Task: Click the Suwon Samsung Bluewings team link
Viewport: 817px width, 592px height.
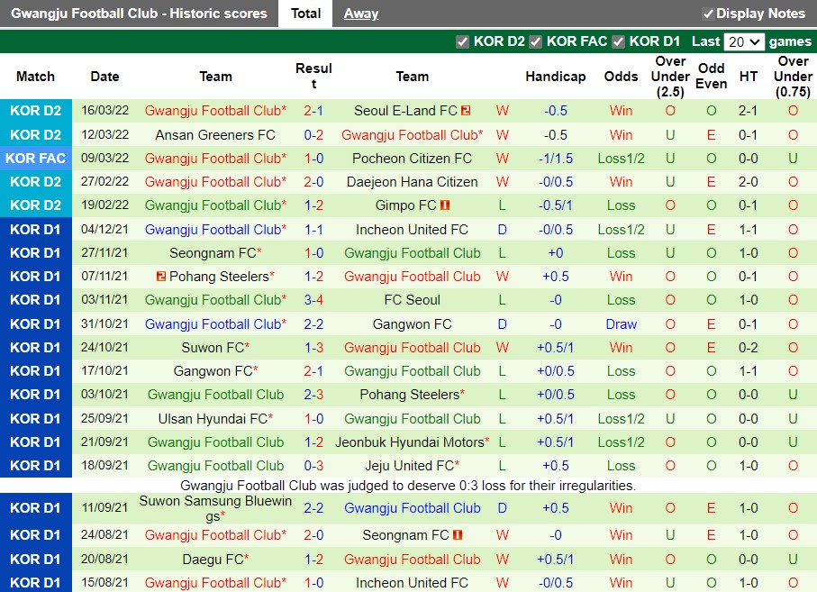Action: (x=214, y=507)
